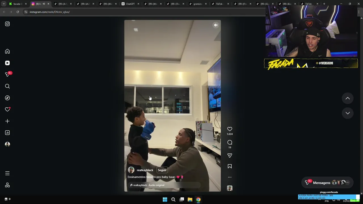Open the hamburger More menu in sidebar

(x=7, y=173)
